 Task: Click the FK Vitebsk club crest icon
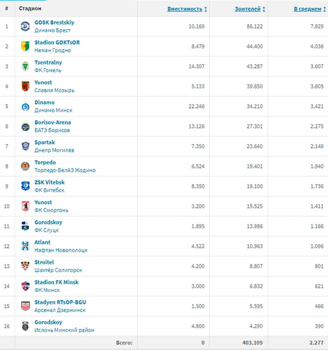point(25,186)
